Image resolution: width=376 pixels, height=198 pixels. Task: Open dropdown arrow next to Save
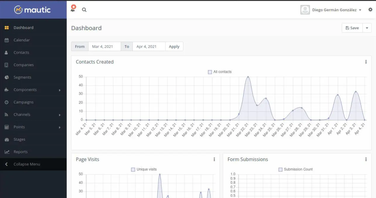click(x=367, y=28)
